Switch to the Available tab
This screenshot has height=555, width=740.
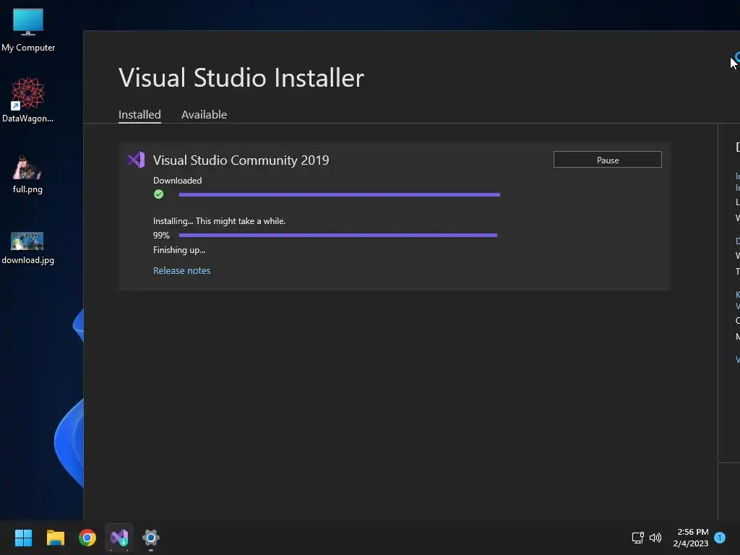click(x=204, y=115)
